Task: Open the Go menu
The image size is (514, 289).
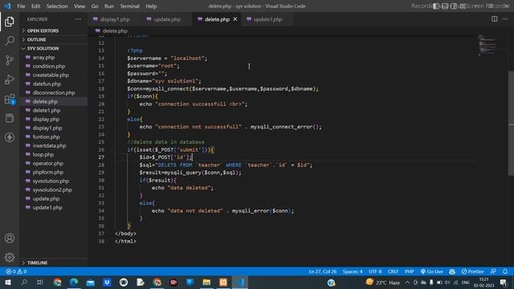Action: (x=95, y=6)
